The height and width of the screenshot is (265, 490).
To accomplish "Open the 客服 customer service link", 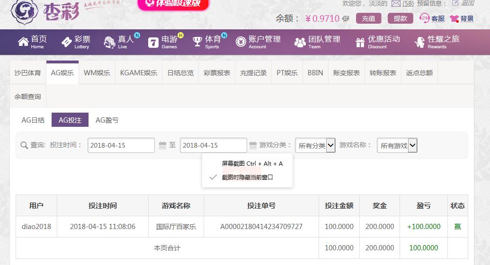I will tap(438, 18).
